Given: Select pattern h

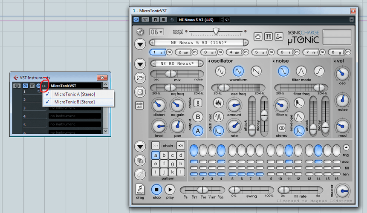Looking at the screenshot, I should coord(181,164).
